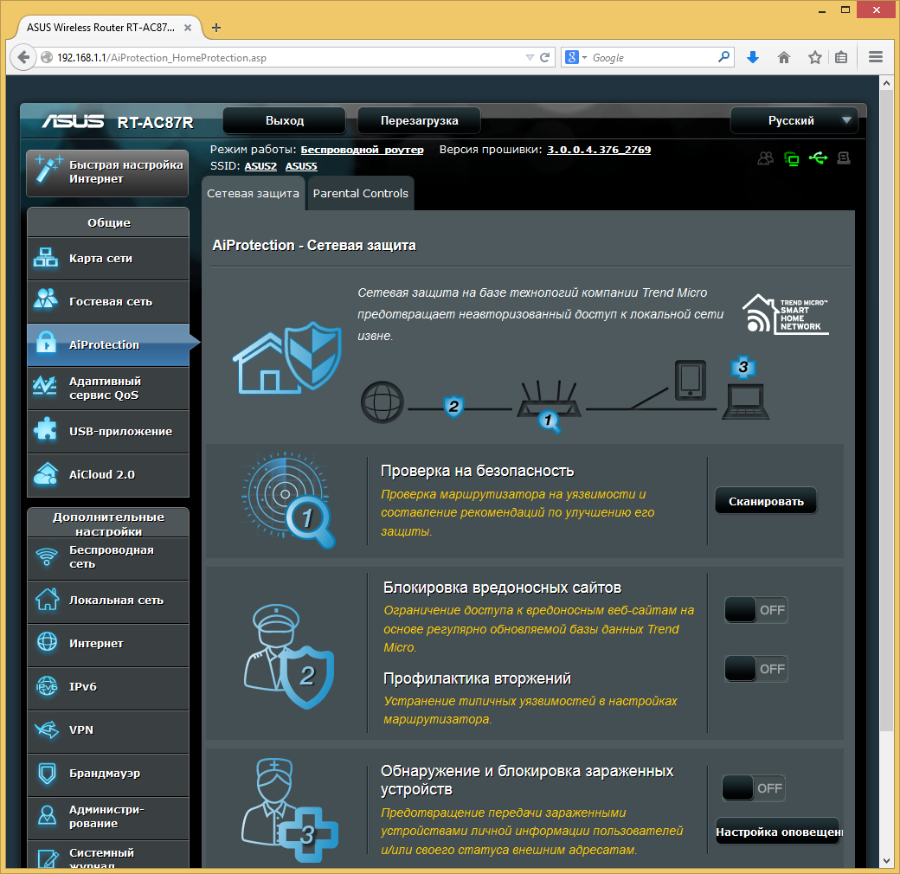900x874 pixels.
Task: Click the Trend Micro Smart Home Network logo
Action: [x=785, y=314]
